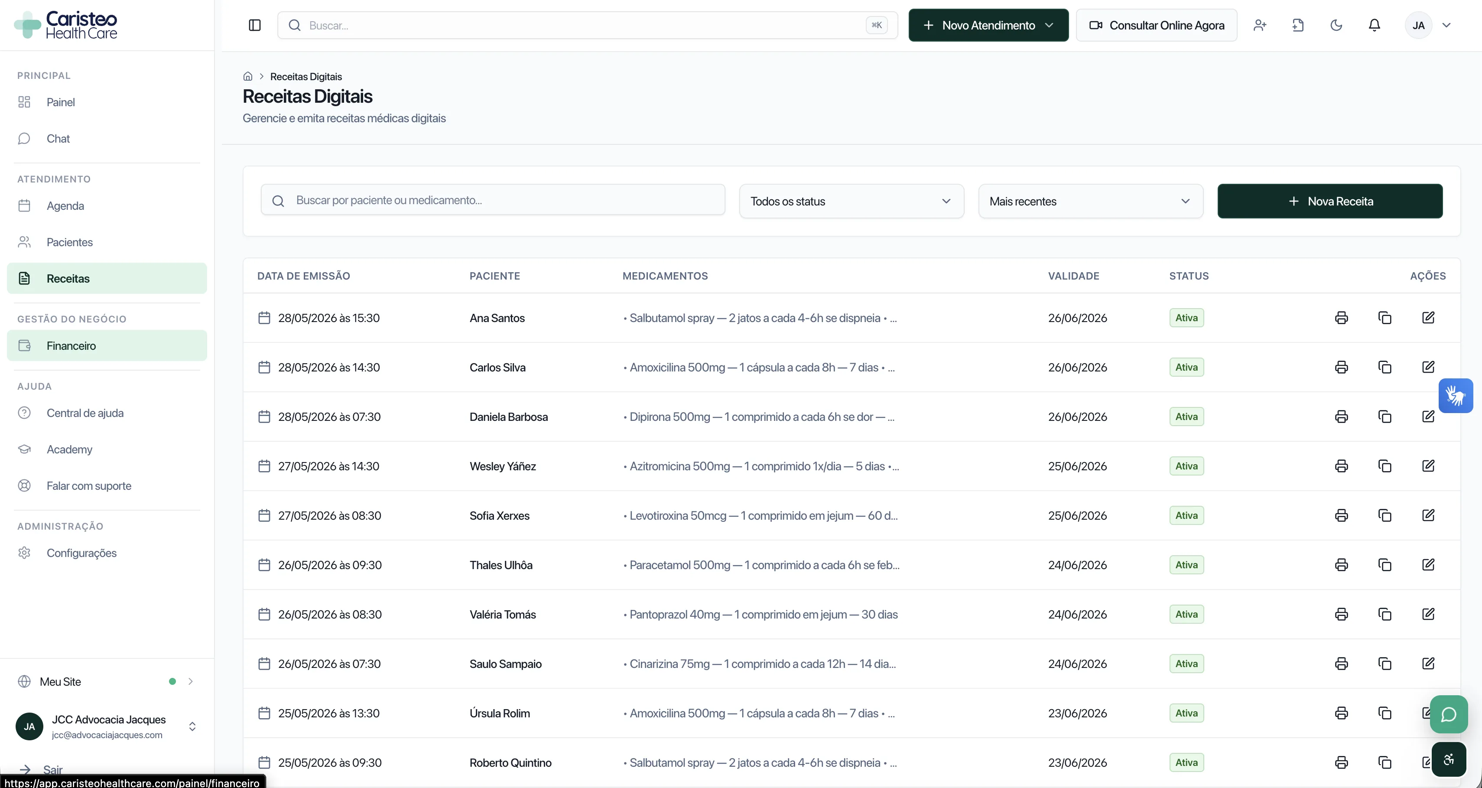Open Financeiro section

click(x=107, y=346)
